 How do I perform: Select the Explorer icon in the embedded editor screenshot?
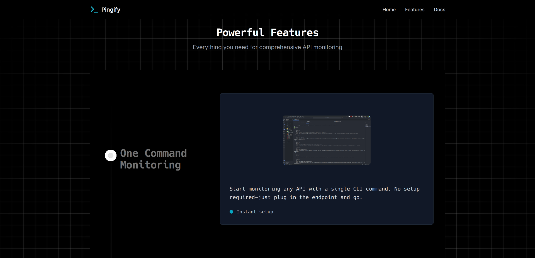(284, 120)
